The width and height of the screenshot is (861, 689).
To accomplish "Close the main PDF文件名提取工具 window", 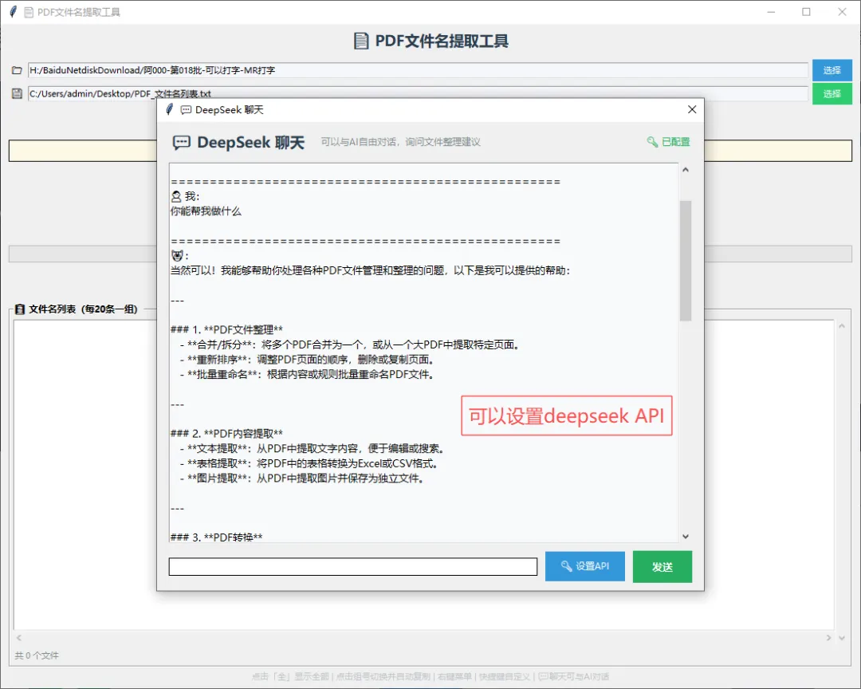I will click(842, 11).
